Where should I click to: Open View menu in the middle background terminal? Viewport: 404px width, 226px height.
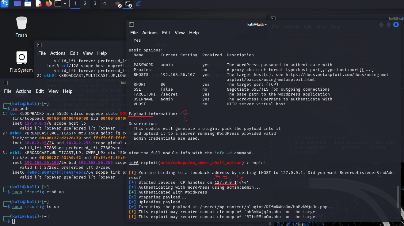(88, 53)
